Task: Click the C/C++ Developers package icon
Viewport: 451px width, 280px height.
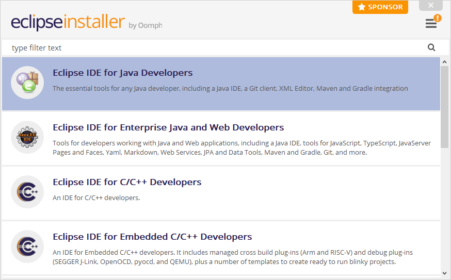Action: click(x=27, y=192)
